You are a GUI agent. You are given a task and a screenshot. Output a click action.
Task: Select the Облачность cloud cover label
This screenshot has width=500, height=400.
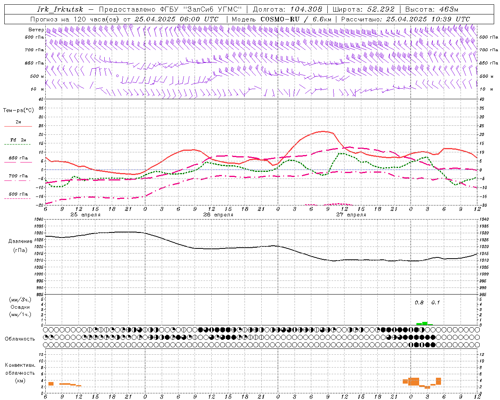click(x=20, y=339)
